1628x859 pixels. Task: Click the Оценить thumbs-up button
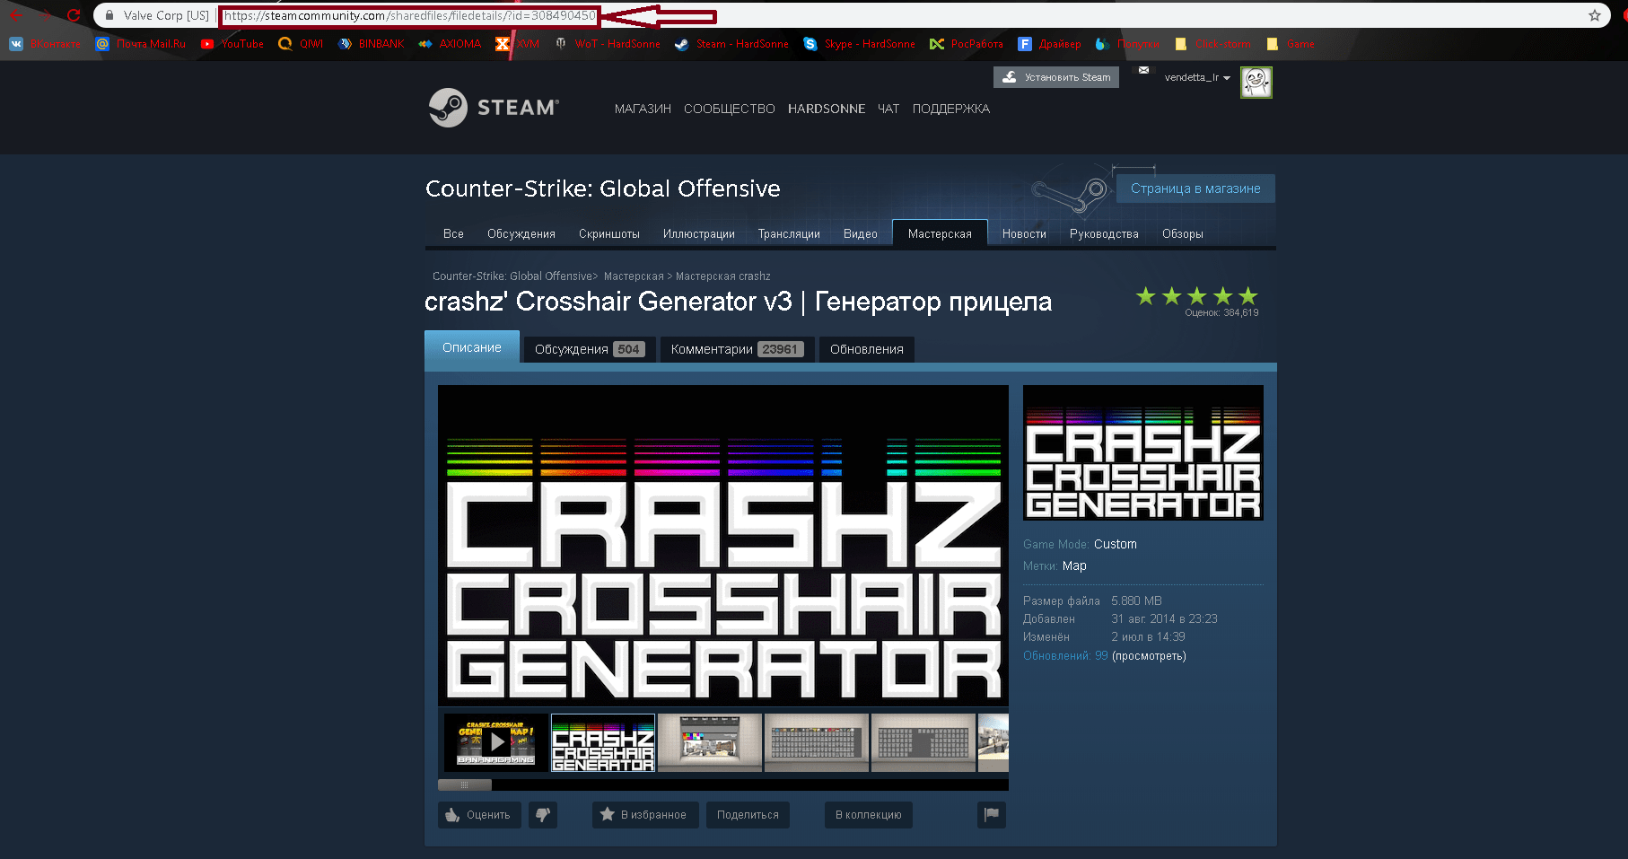[479, 814]
